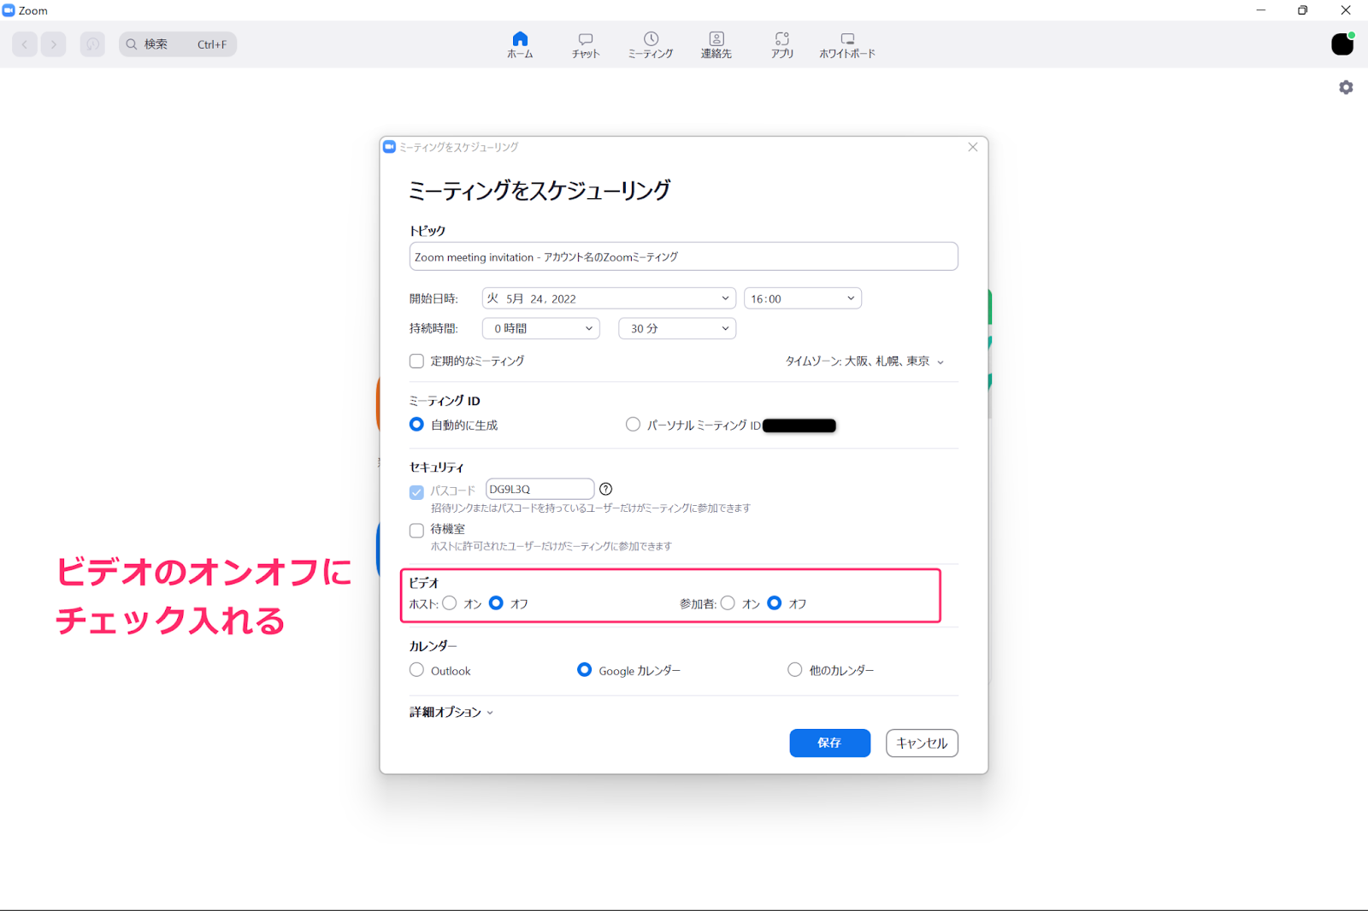
Task: Toggle the パスコード checkbox
Action: 416,491
